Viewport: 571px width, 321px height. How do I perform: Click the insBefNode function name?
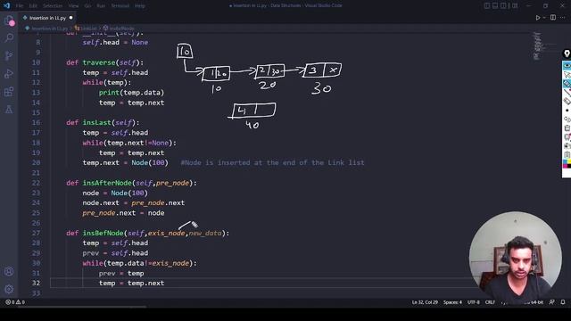pyautogui.click(x=103, y=233)
